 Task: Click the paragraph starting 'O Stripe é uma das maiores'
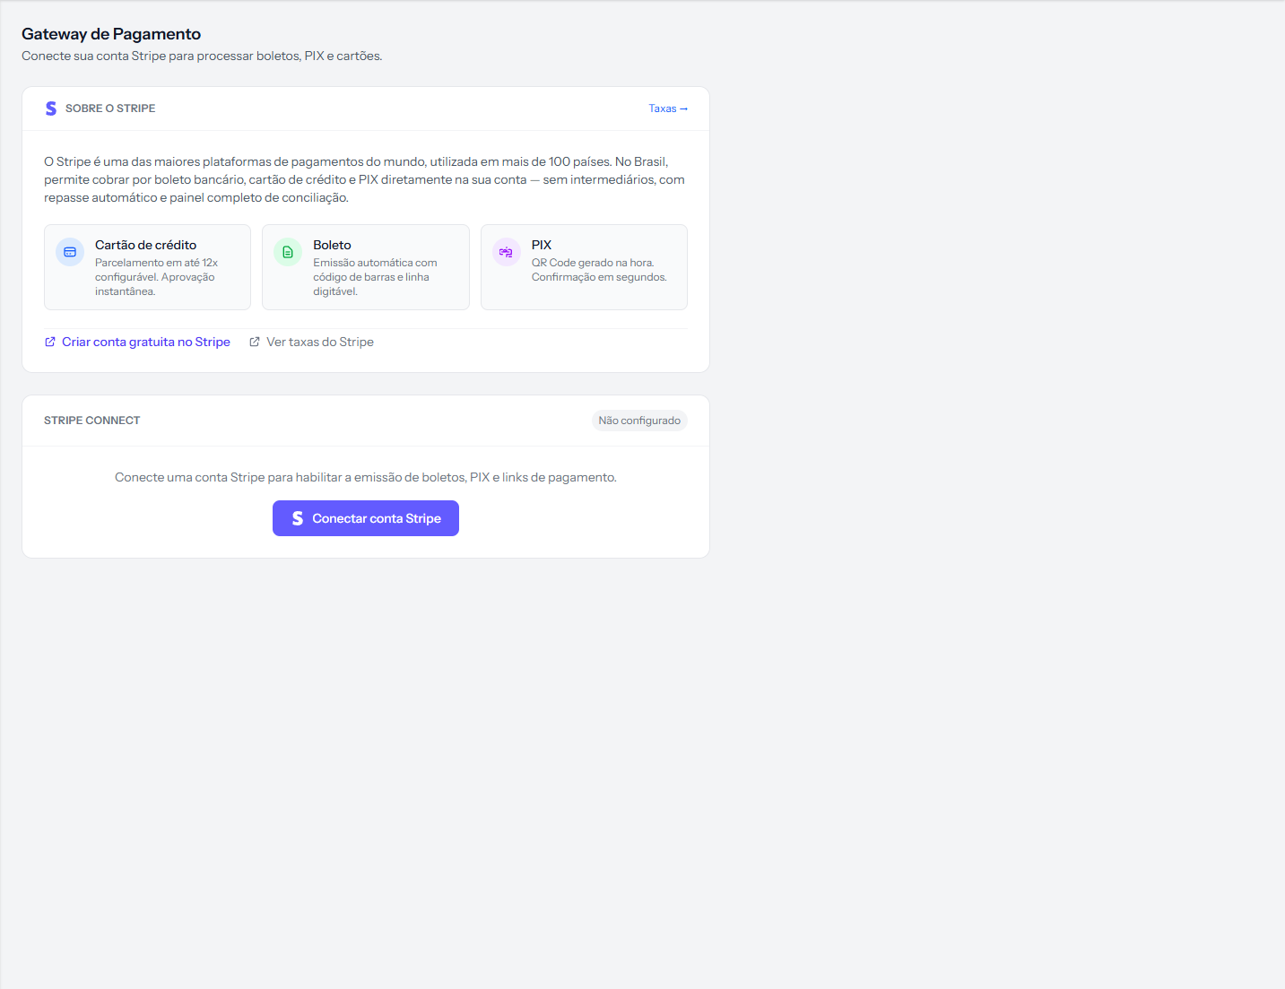click(365, 179)
